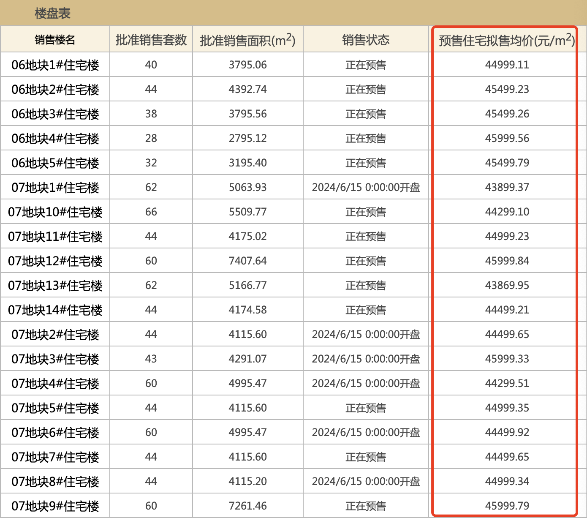Click approved area 4291.07
This screenshot has height=518, width=587.
point(247,359)
